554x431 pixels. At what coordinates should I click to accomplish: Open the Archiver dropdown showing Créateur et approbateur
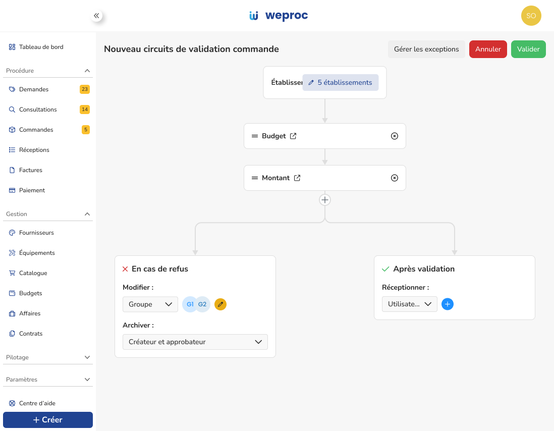195,342
